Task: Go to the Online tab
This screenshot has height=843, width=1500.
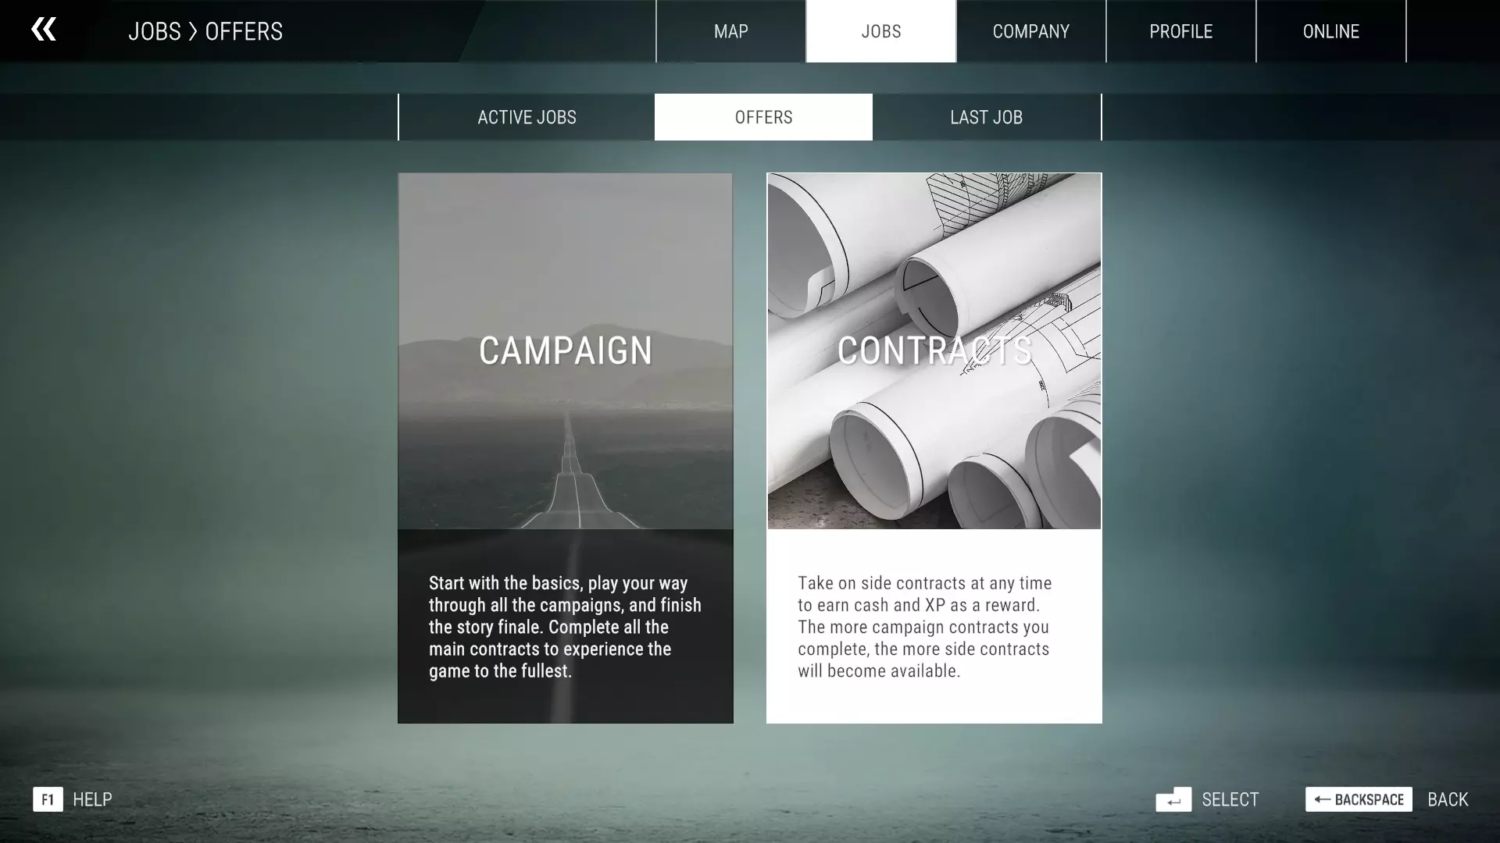Action: tap(1330, 31)
